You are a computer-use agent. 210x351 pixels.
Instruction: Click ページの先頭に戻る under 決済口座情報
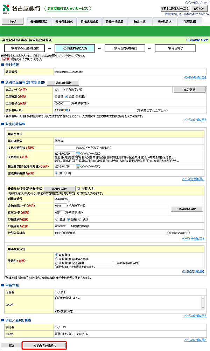click(x=195, y=120)
